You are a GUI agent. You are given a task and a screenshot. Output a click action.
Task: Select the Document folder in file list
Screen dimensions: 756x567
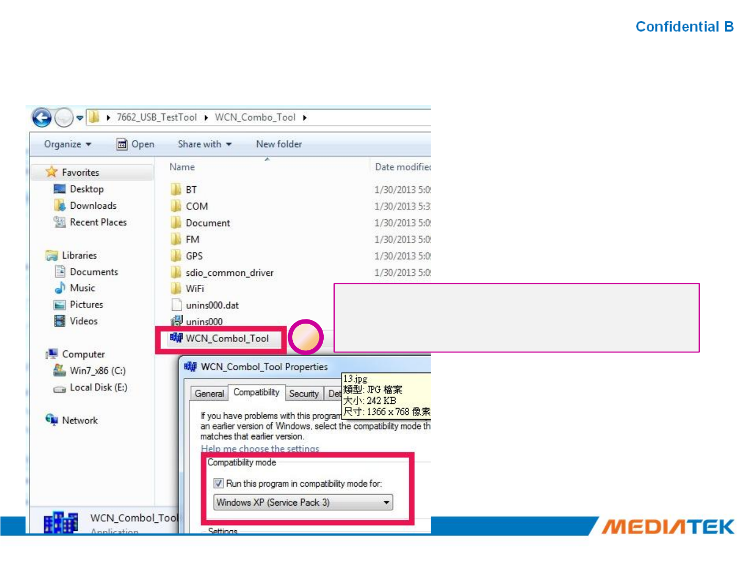pyautogui.click(x=200, y=223)
